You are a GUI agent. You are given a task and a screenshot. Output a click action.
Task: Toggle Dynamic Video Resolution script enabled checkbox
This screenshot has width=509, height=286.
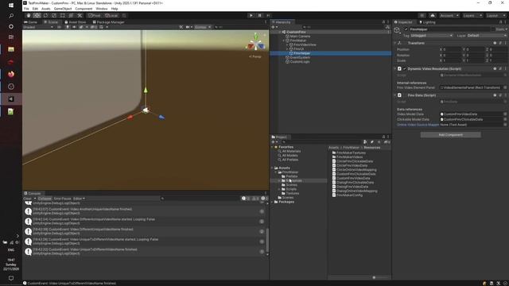coord(405,69)
